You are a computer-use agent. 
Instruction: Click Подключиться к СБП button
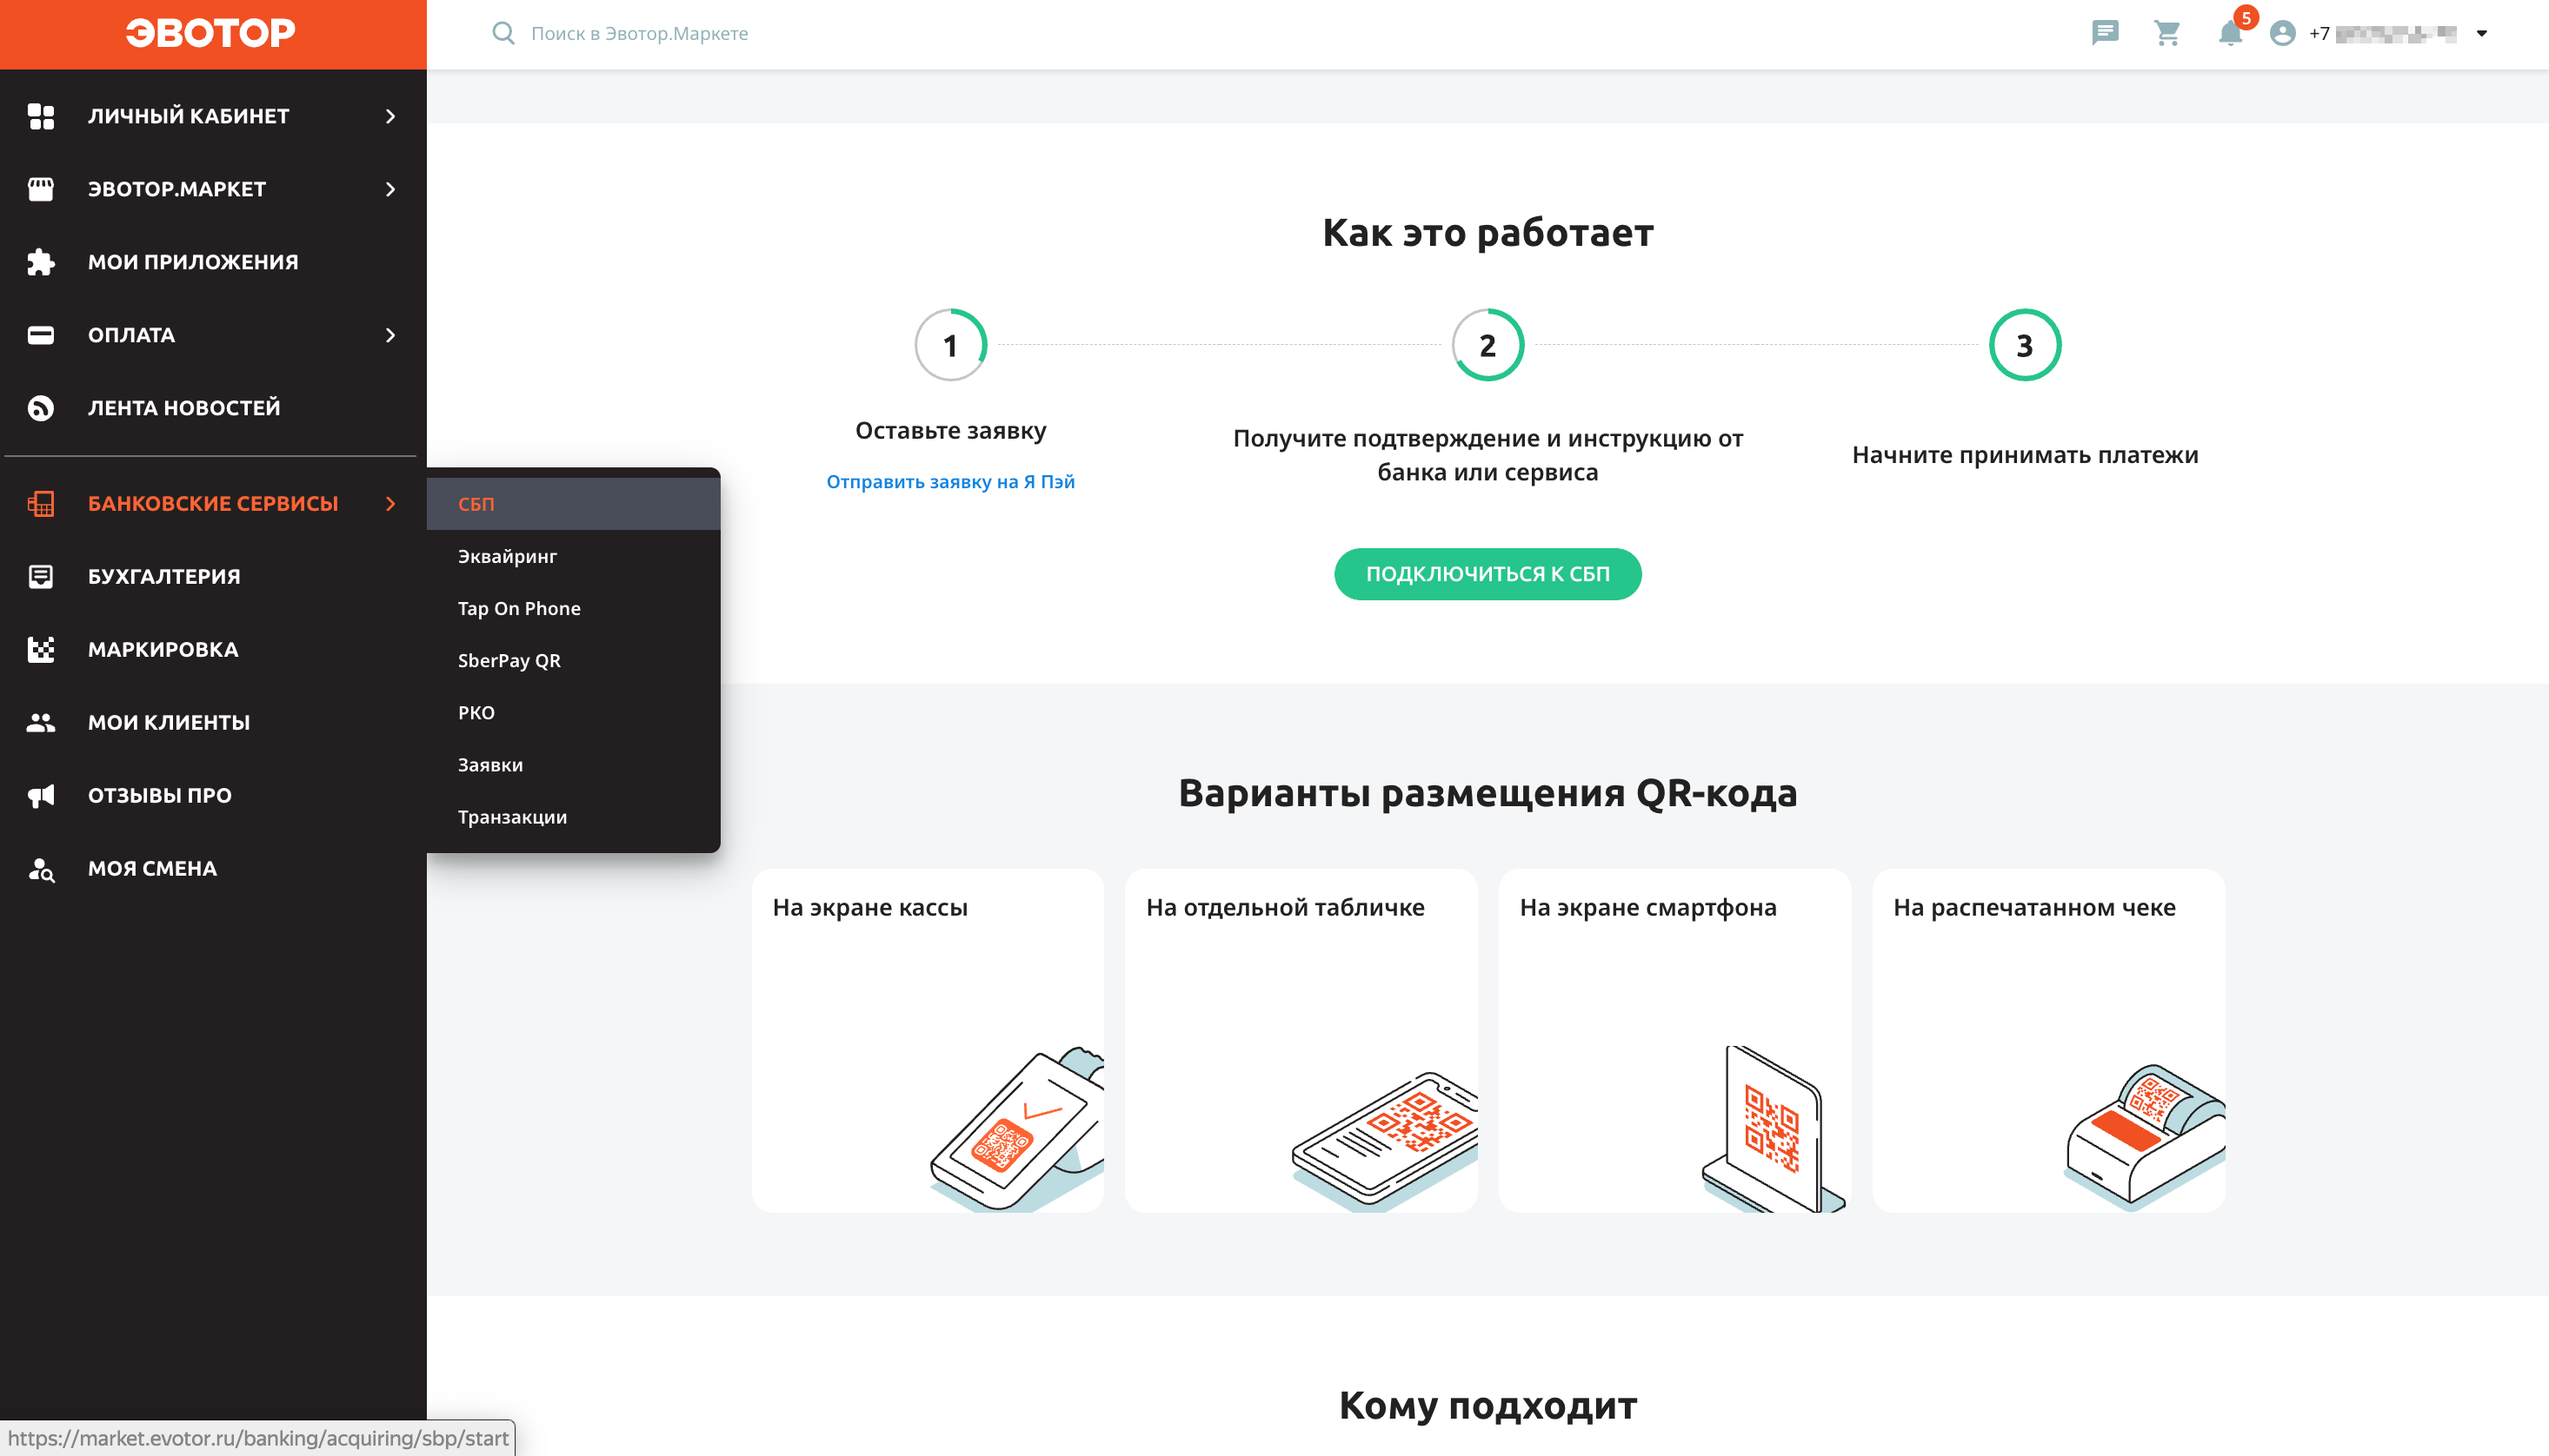click(x=1487, y=574)
